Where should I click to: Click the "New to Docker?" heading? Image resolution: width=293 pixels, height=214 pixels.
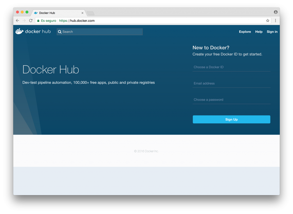(211, 48)
